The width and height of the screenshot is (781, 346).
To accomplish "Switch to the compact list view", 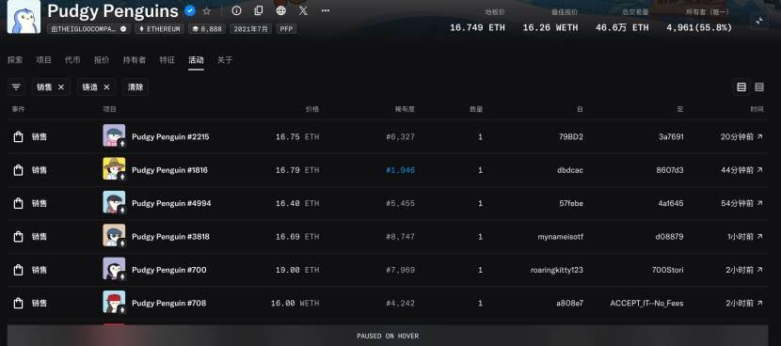I will pyautogui.click(x=759, y=87).
